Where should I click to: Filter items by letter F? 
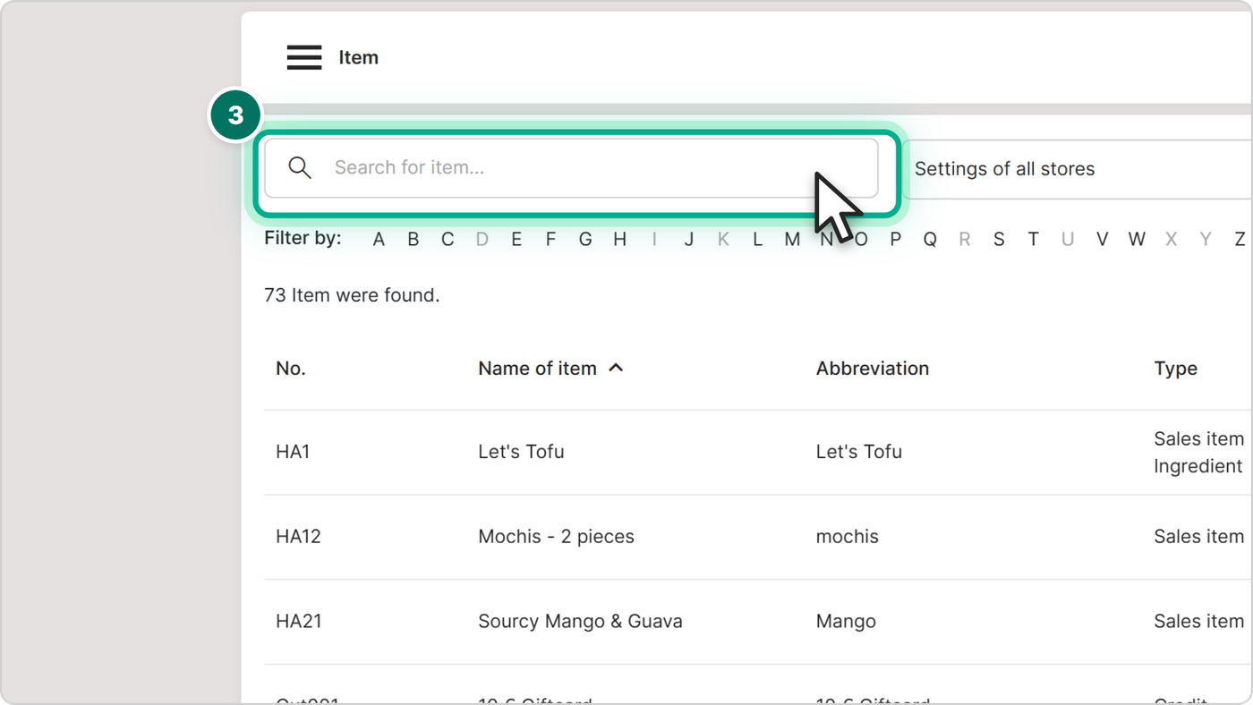coord(550,239)
